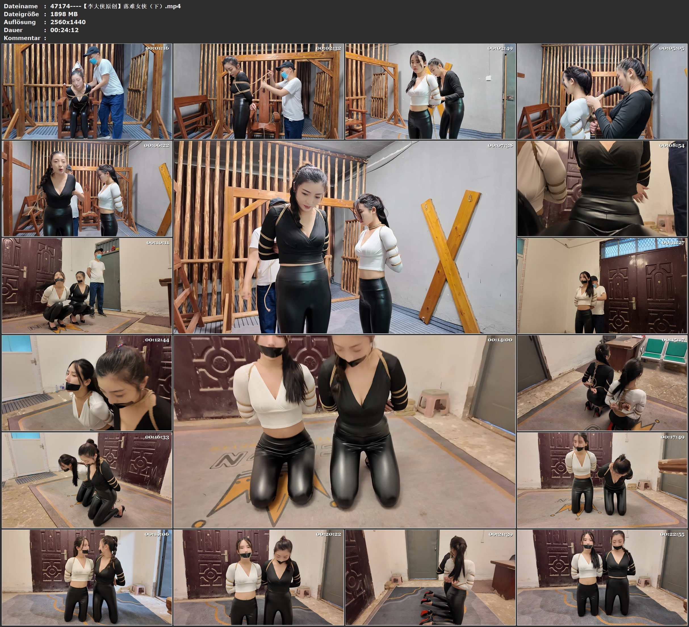Select the thumbnail at 00:19:06
This screenshot has width=689, height=627.
pos(87,577)
